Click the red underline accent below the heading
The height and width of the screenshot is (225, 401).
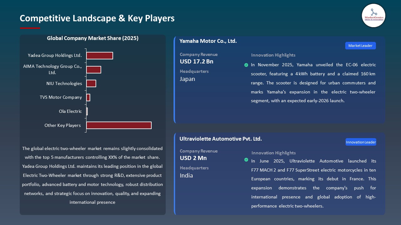tap(30, 28)
